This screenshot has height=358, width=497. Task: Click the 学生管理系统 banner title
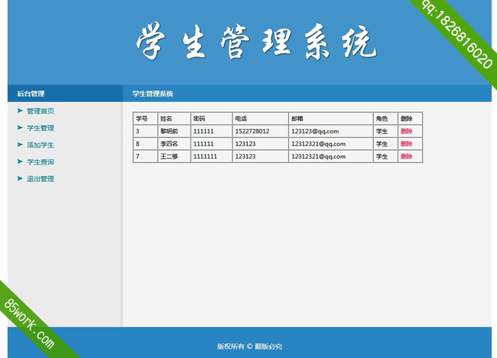(256, 41)
